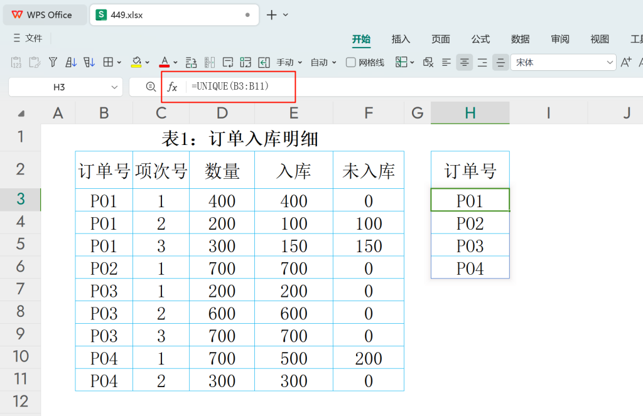Click the row/column convert icon

tap(191, 62)
